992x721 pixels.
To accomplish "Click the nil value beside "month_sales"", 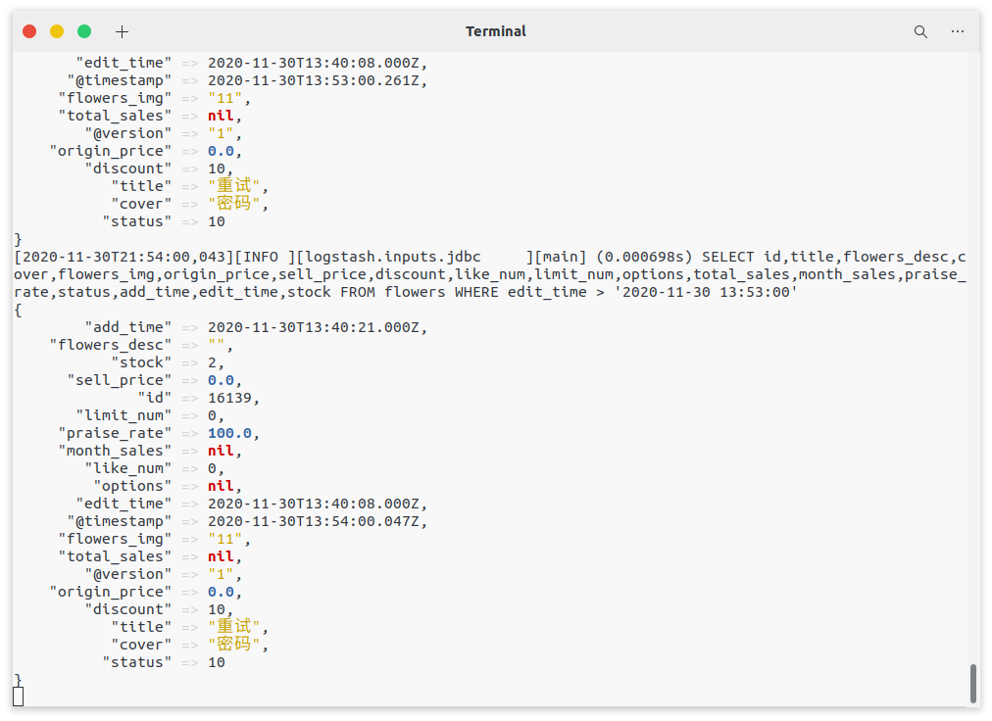I will [221, 451].
